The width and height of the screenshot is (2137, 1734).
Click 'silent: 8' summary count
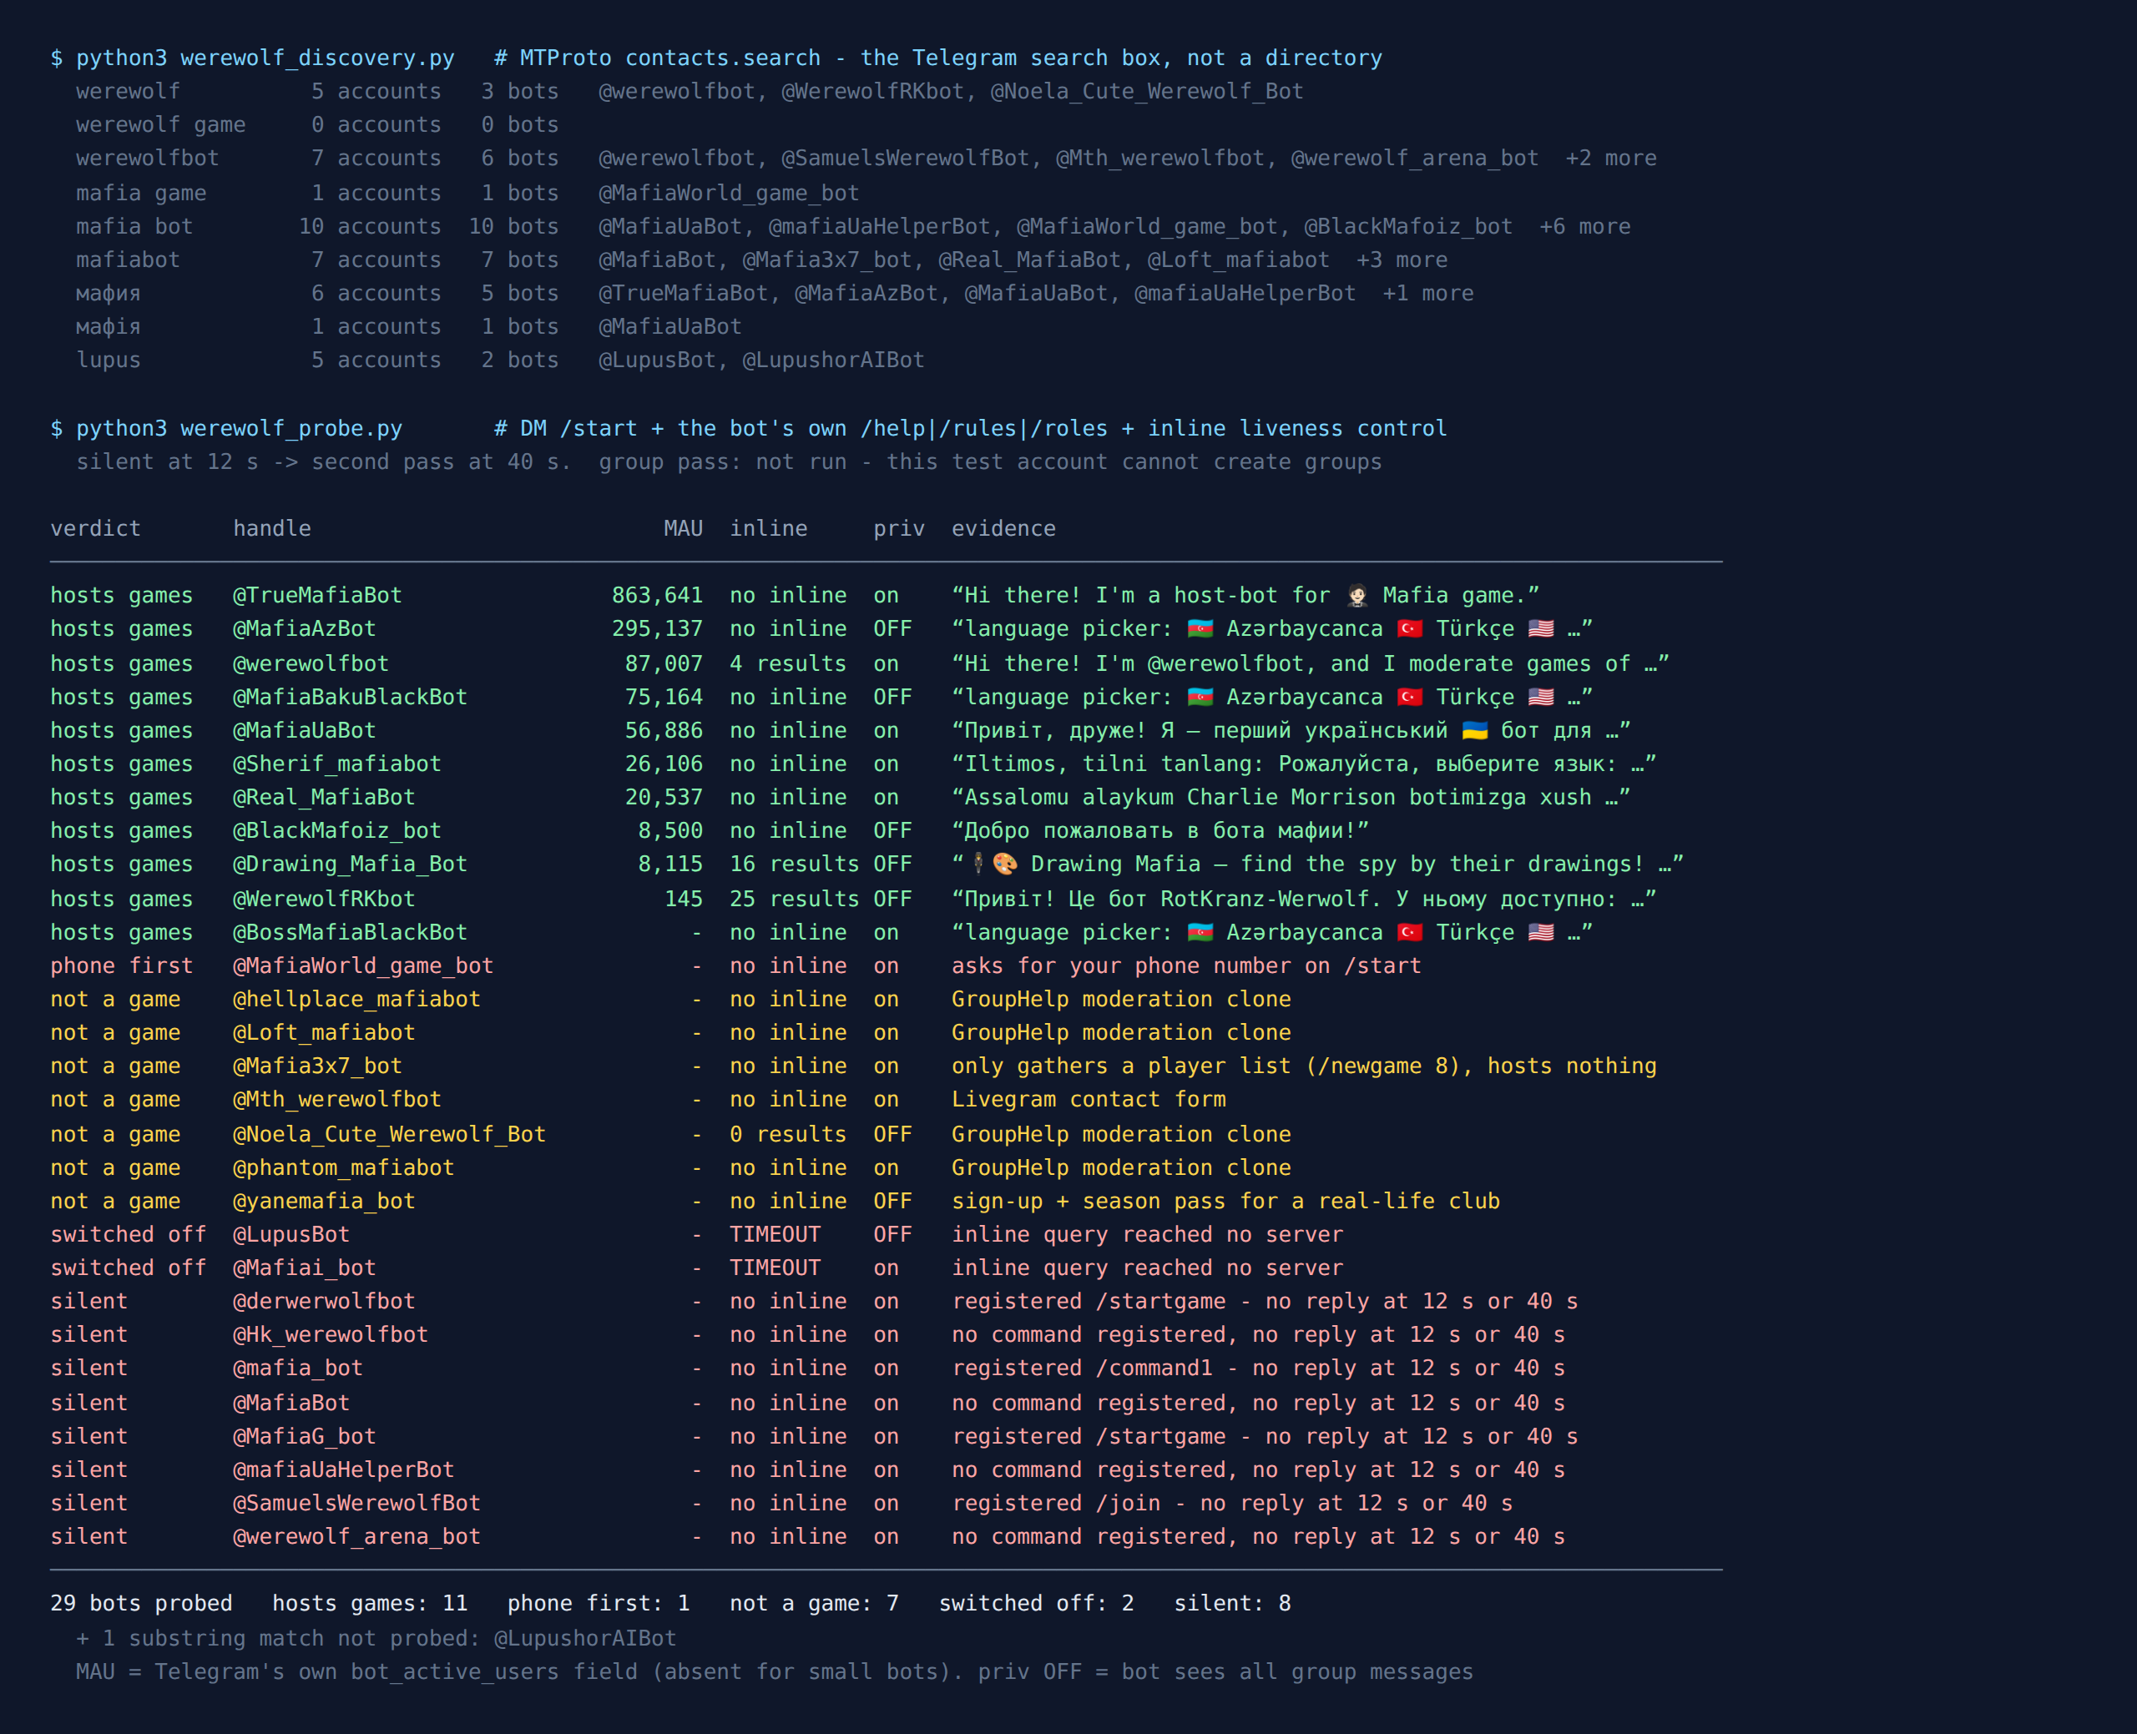[x=1232, y=1604]
